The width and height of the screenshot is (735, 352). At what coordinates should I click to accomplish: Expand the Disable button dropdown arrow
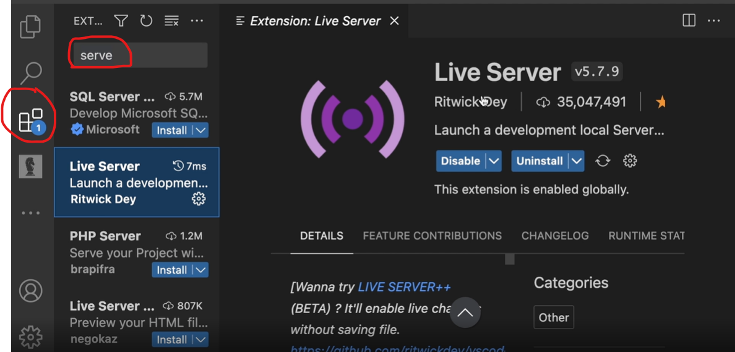[494, 161]
